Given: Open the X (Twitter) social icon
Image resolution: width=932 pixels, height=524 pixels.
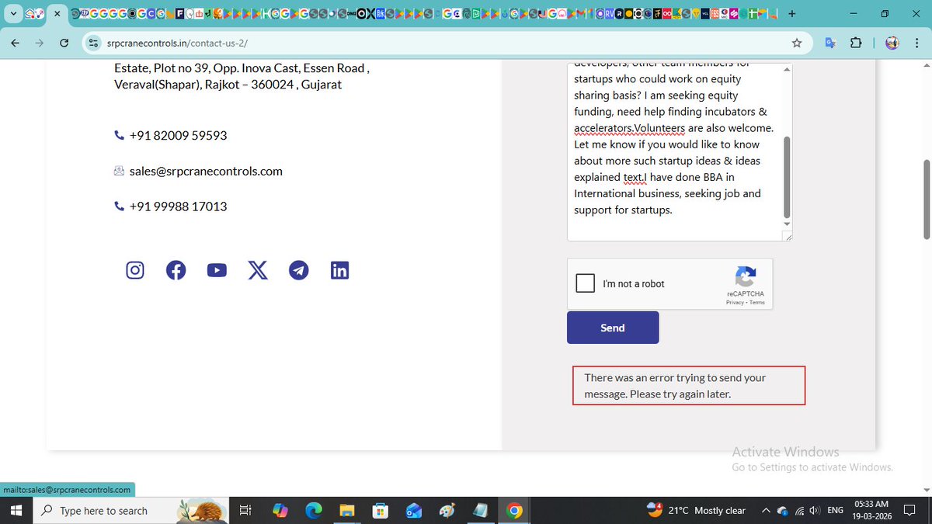Looking at the screenshot, I should (x=258, y=270).
